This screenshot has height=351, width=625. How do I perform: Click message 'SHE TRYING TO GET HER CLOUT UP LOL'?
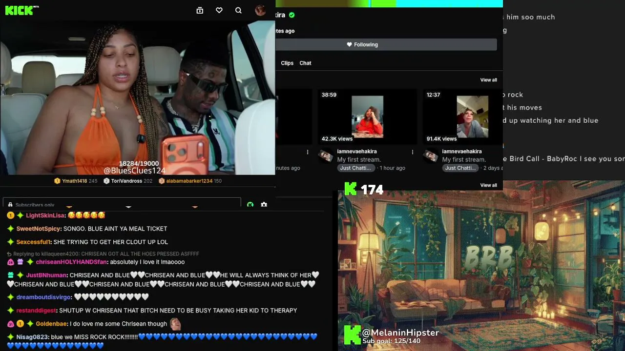tap(110, 242)
